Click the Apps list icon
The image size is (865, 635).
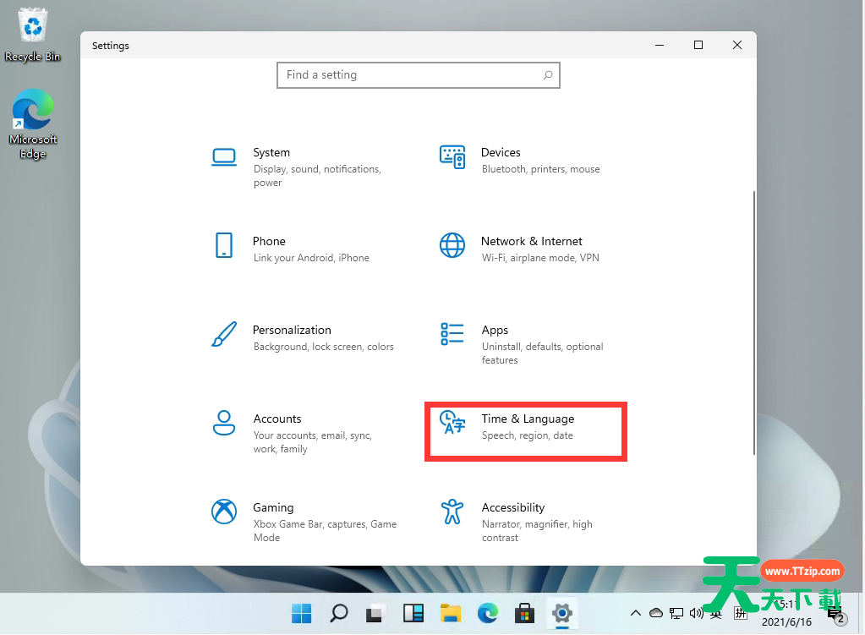click(452, 334)
